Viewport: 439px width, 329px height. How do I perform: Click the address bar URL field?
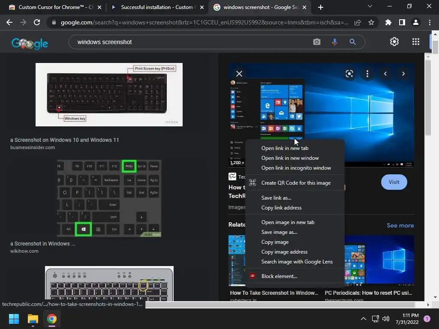204,22
